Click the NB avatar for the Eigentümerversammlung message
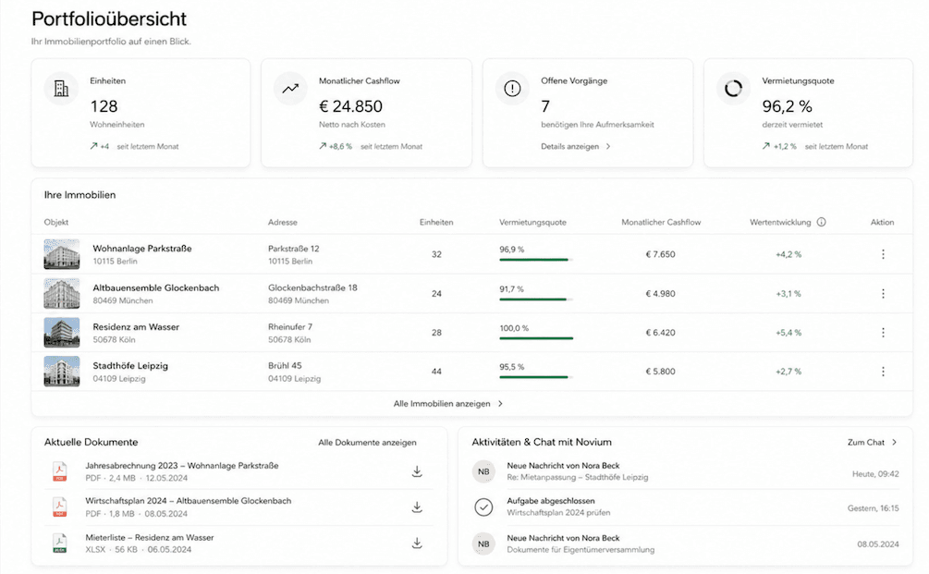The image size is (929, 574). pos(483,543)
